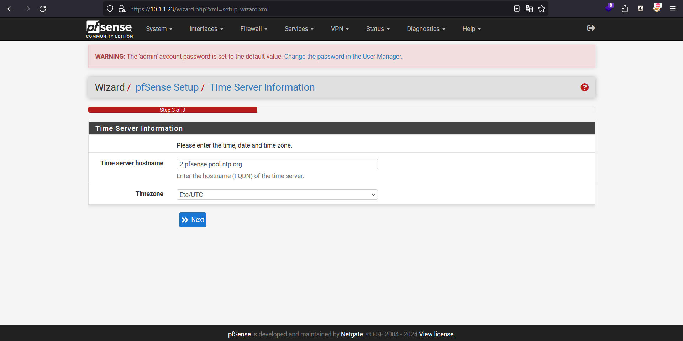Screen dimensions: 683x341
Task: Open the extension icon with badge 8
Action: pos(609,8)
